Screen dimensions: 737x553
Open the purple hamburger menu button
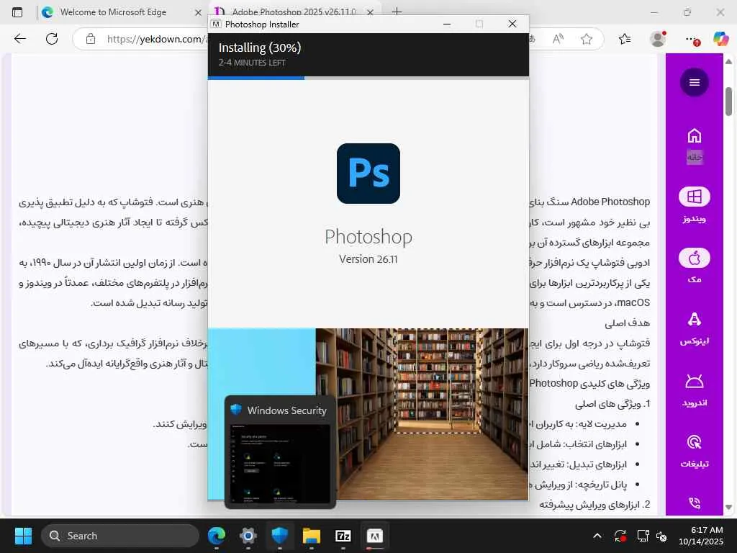[695, 82]
